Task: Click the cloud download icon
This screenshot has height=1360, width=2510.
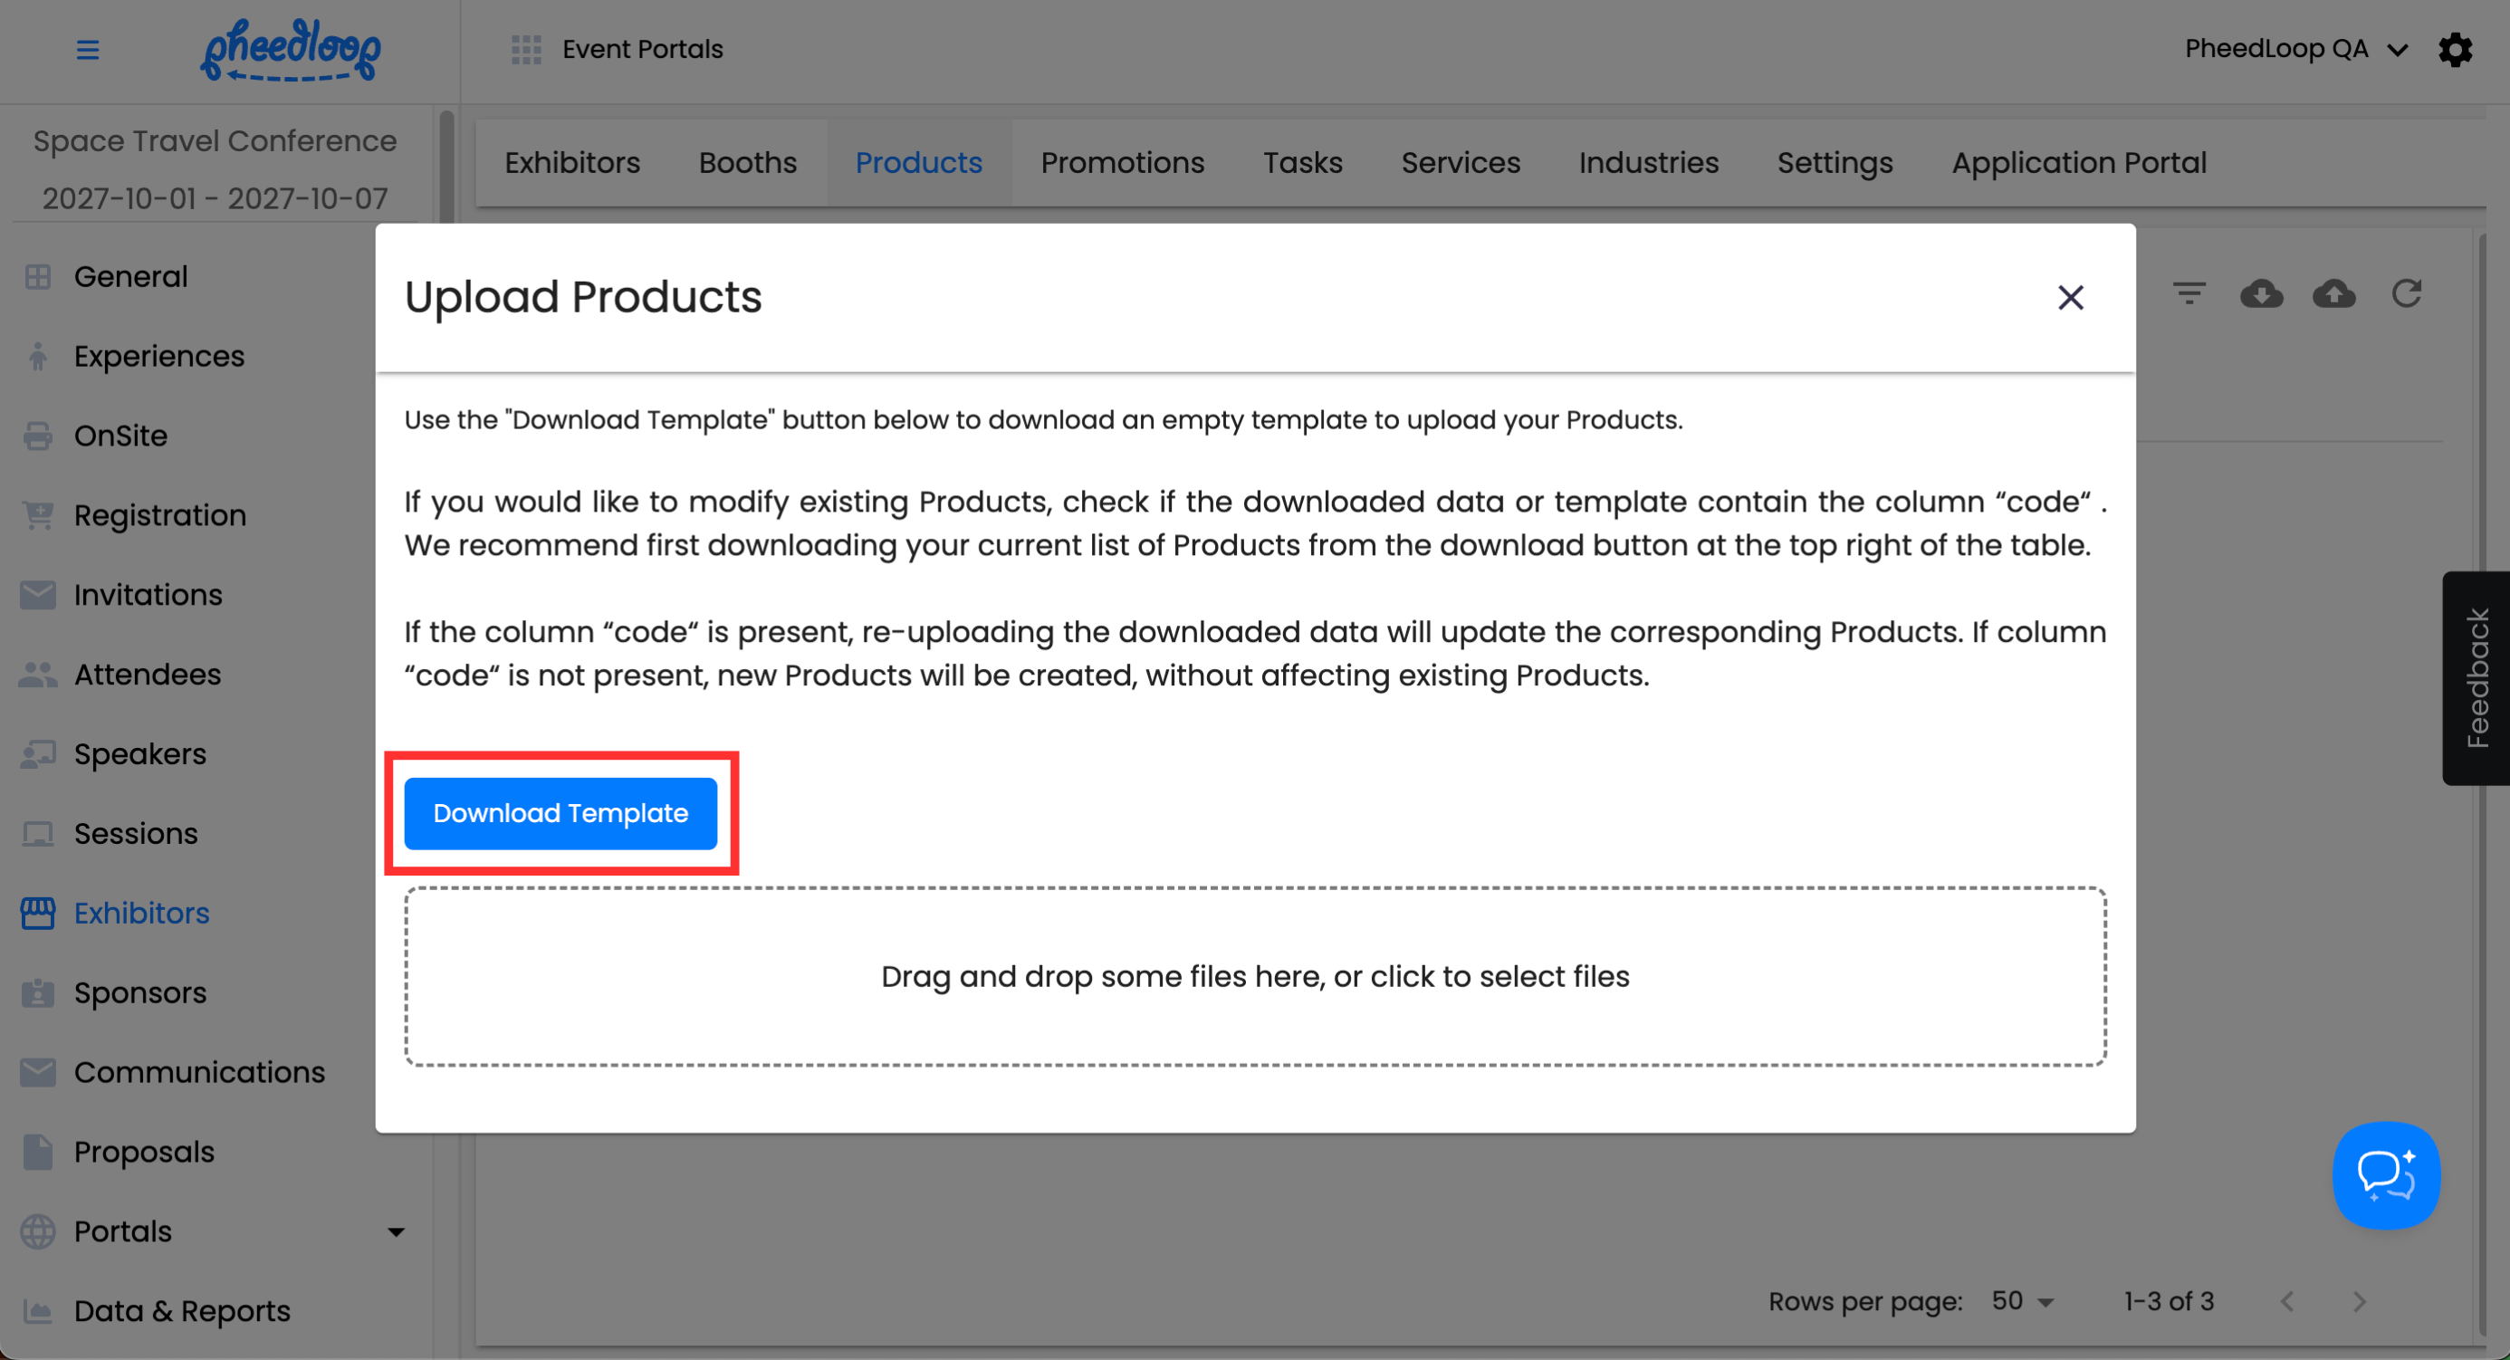Action: coord(2261,293)
